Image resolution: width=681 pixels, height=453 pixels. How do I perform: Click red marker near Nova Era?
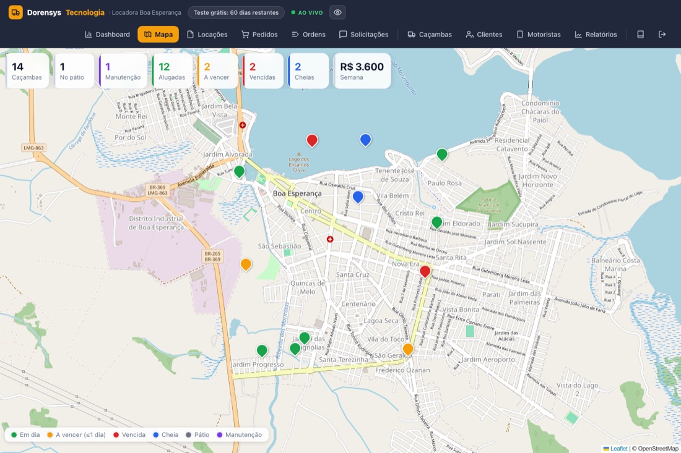(x=425, y=271)
